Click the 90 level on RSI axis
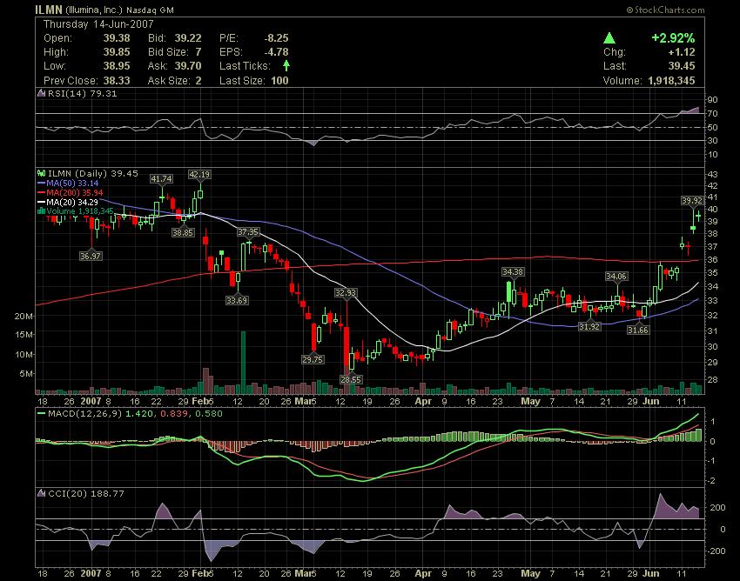 (712, 99)
